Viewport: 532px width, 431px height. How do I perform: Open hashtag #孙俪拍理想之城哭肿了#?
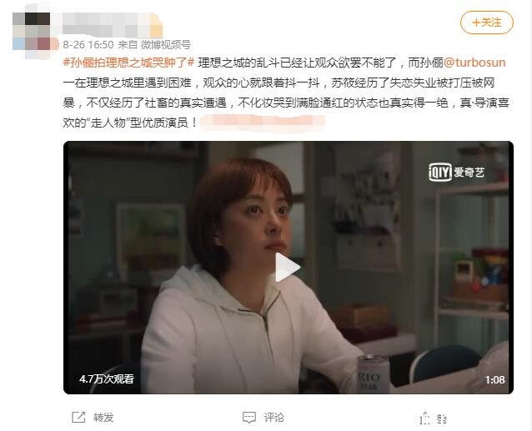pos(128,63)
